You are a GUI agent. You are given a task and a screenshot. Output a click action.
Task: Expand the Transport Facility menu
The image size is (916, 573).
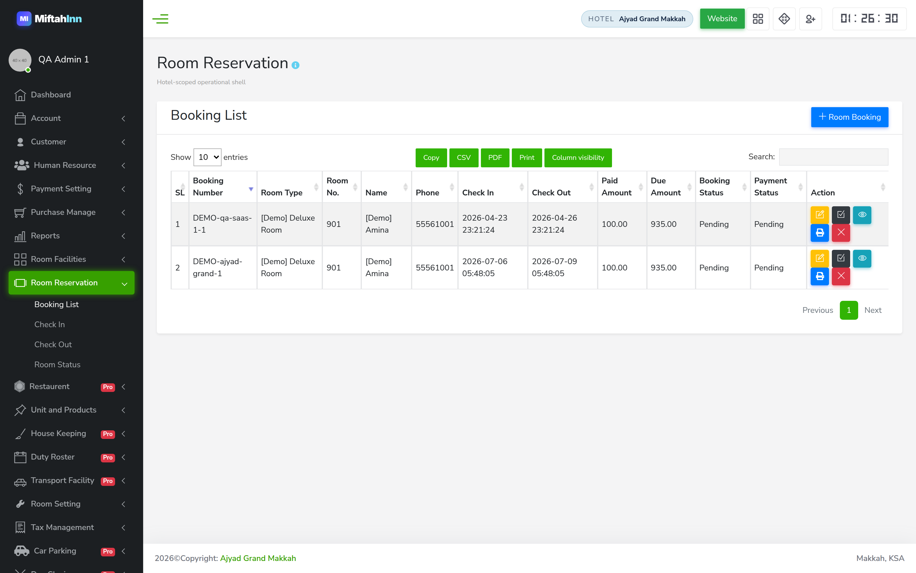(x=72, y=480)
